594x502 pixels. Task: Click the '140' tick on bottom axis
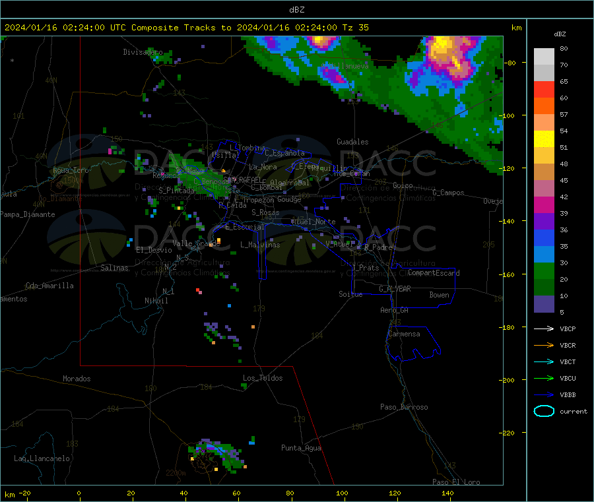pos(447,493)
